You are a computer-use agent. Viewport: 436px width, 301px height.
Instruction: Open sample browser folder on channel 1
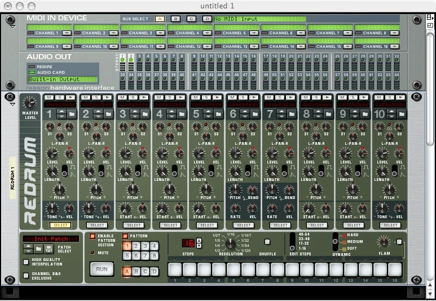pos(72,114)
